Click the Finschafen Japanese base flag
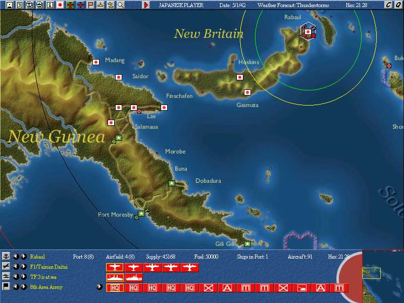Image resolution: width=404 pixels, height=303 pixels. click(x=164, y=108)
